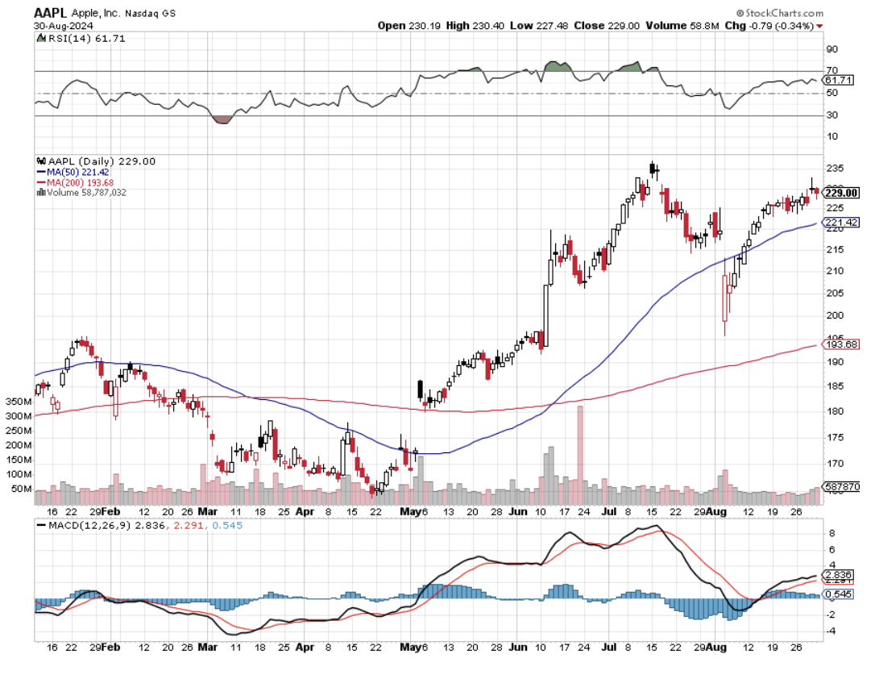Screen dimensions: 875x679
Task: Select the red MA(200) line swatch in the legend
Action: coord(41,182)
